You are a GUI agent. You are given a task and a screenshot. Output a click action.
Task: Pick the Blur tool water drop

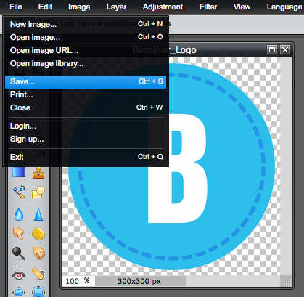point(19,214)
